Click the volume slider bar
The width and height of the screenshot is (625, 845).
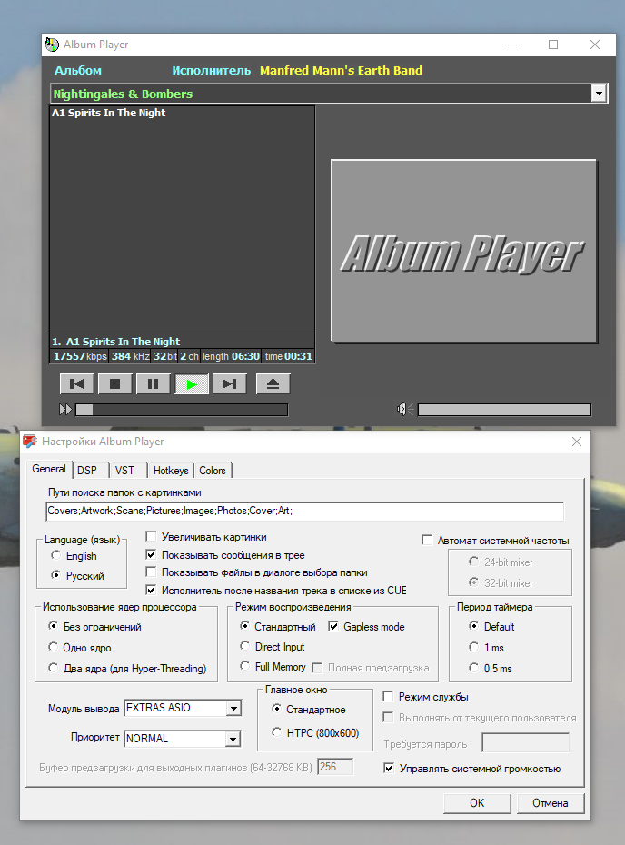(504, 410)
